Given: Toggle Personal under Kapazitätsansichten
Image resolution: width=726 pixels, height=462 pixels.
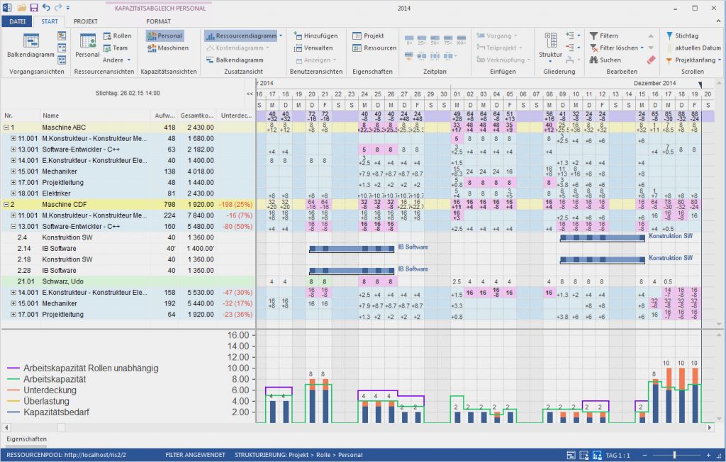Looking at the screenshot, I should [164, 35].
